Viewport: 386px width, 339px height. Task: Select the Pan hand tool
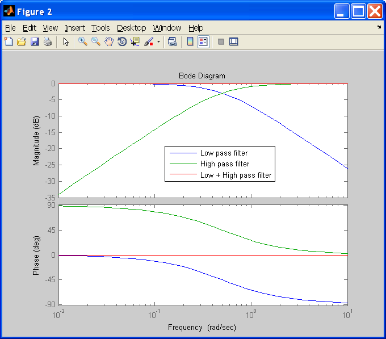[x=109, y=41]
